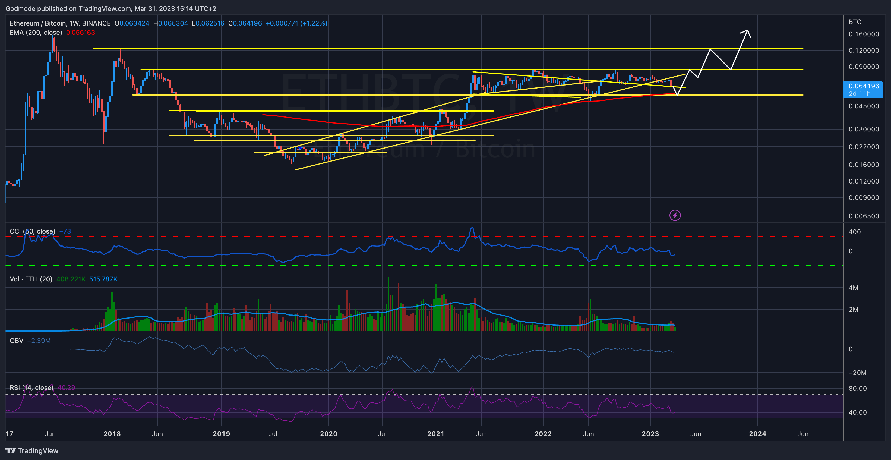Click the 2019 label on time axis

coord(221,434)
